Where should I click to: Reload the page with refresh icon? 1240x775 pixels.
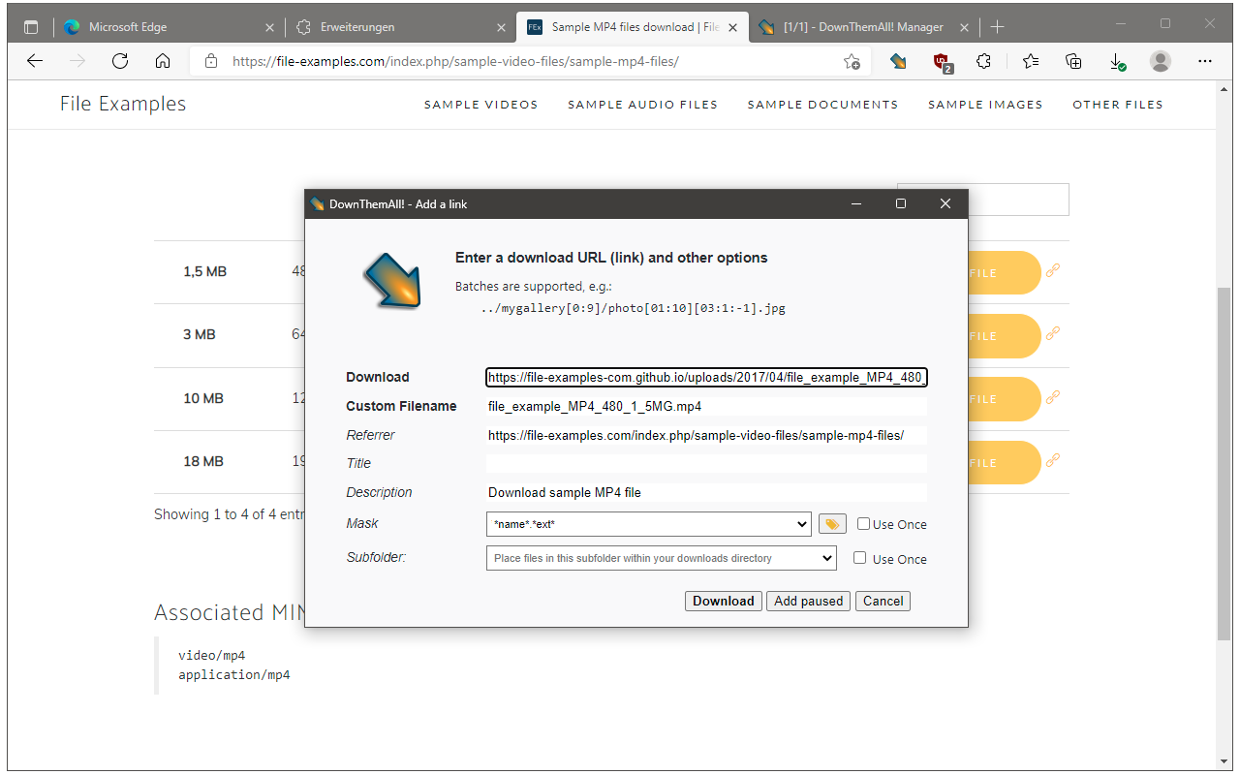[120, 61]
